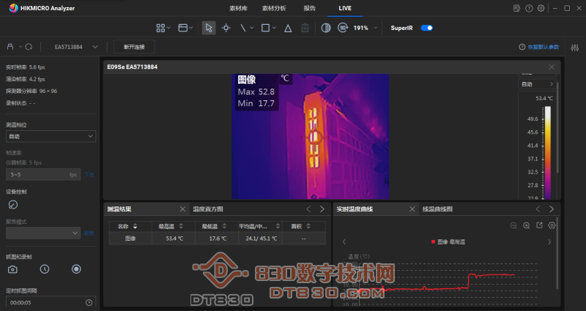Zoom in on the realtime temperature curve
Viewport: 586px width, 311px height.
pos(526,225)
